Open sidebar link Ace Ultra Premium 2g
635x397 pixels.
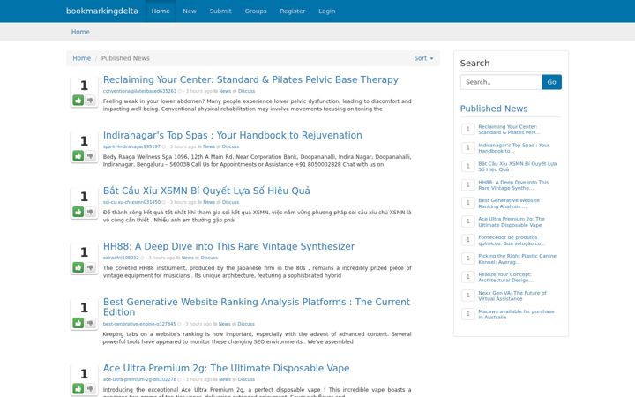(512, 221)
